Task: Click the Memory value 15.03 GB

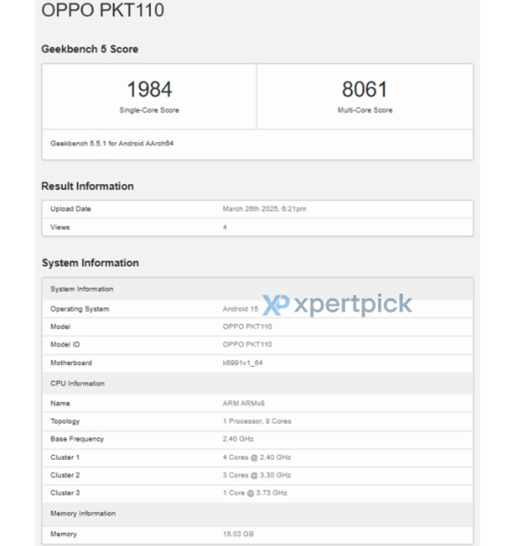Action: coord(238,534)
